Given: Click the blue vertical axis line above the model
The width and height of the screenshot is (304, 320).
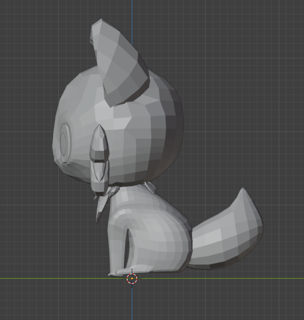Looking at the screenshot, I should pyautogui.click(x=132, y=10).
